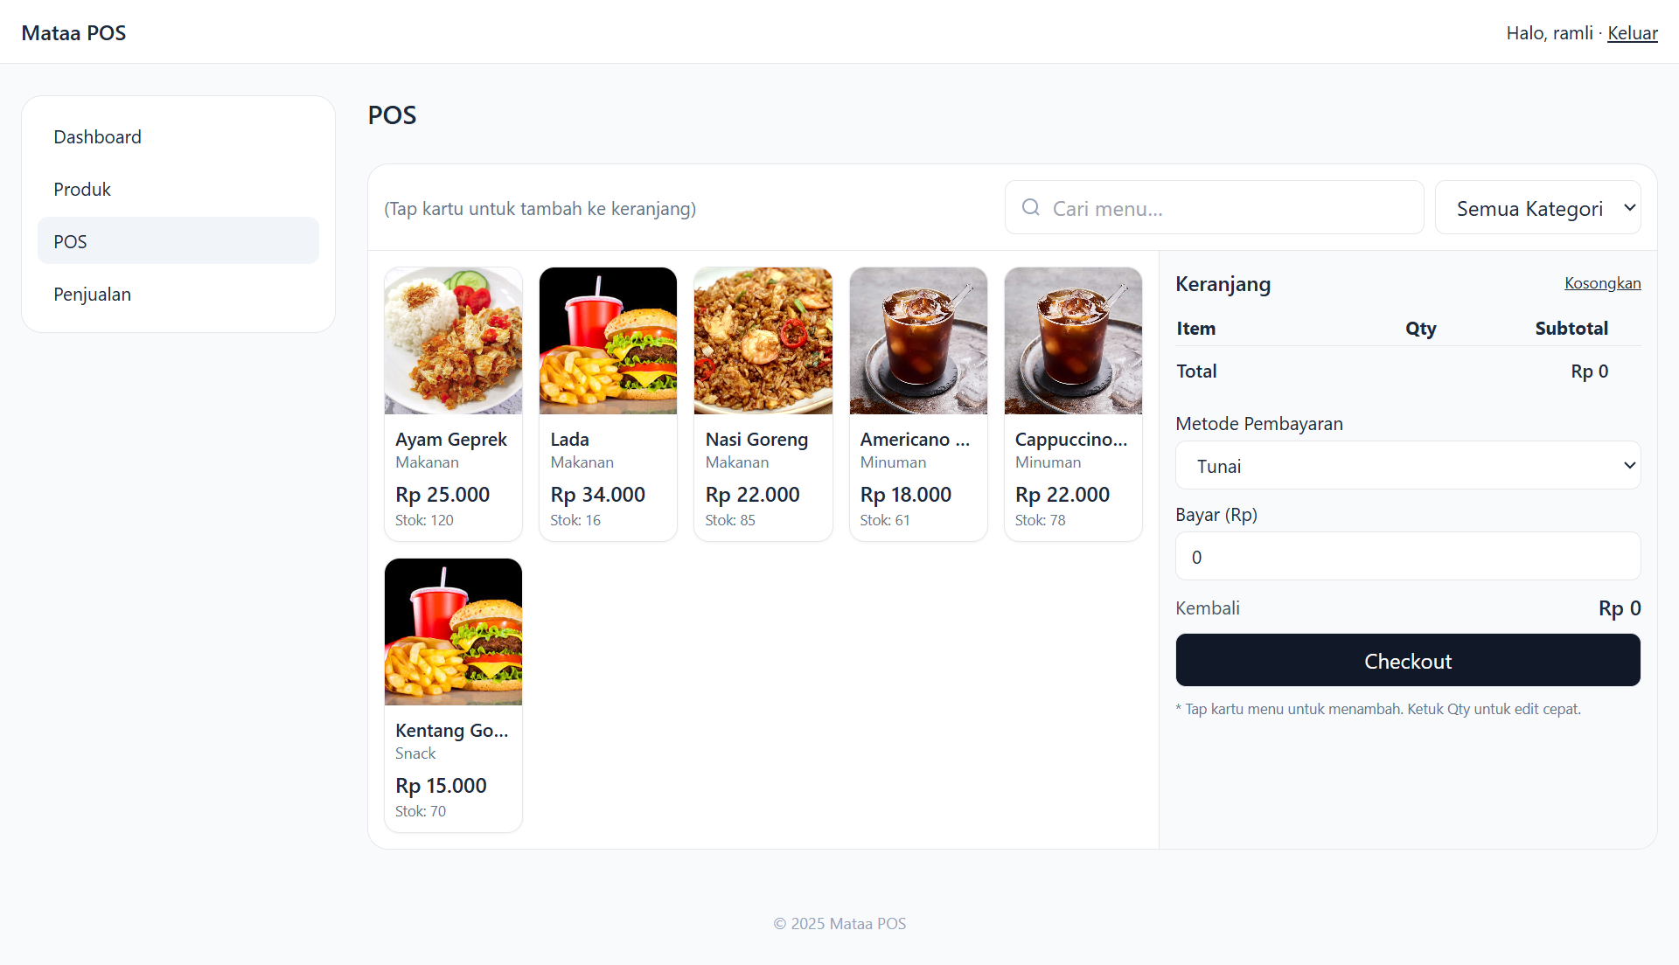Add Americano drink to cart
The width and height of the screenshot is (1679, 965).
click(x=918, y=404)
